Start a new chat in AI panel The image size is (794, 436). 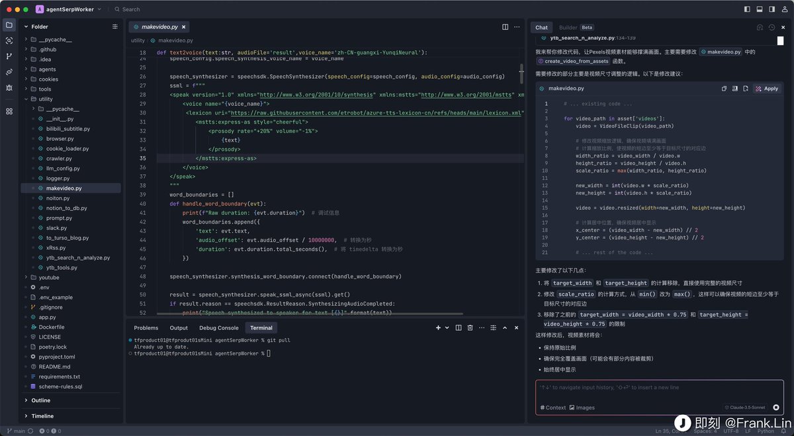click(x=760, y=27)
